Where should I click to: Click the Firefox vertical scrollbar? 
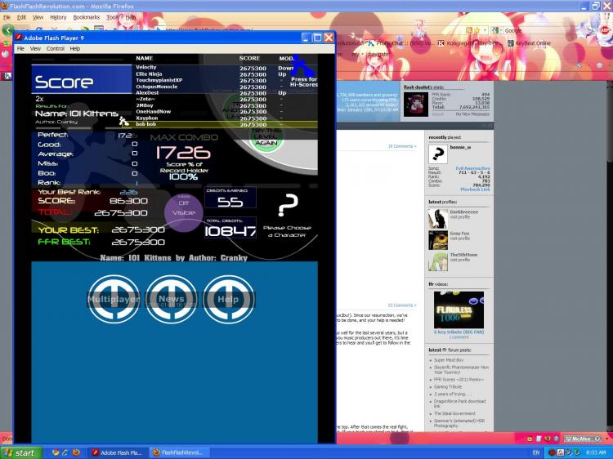click(610, 254)
